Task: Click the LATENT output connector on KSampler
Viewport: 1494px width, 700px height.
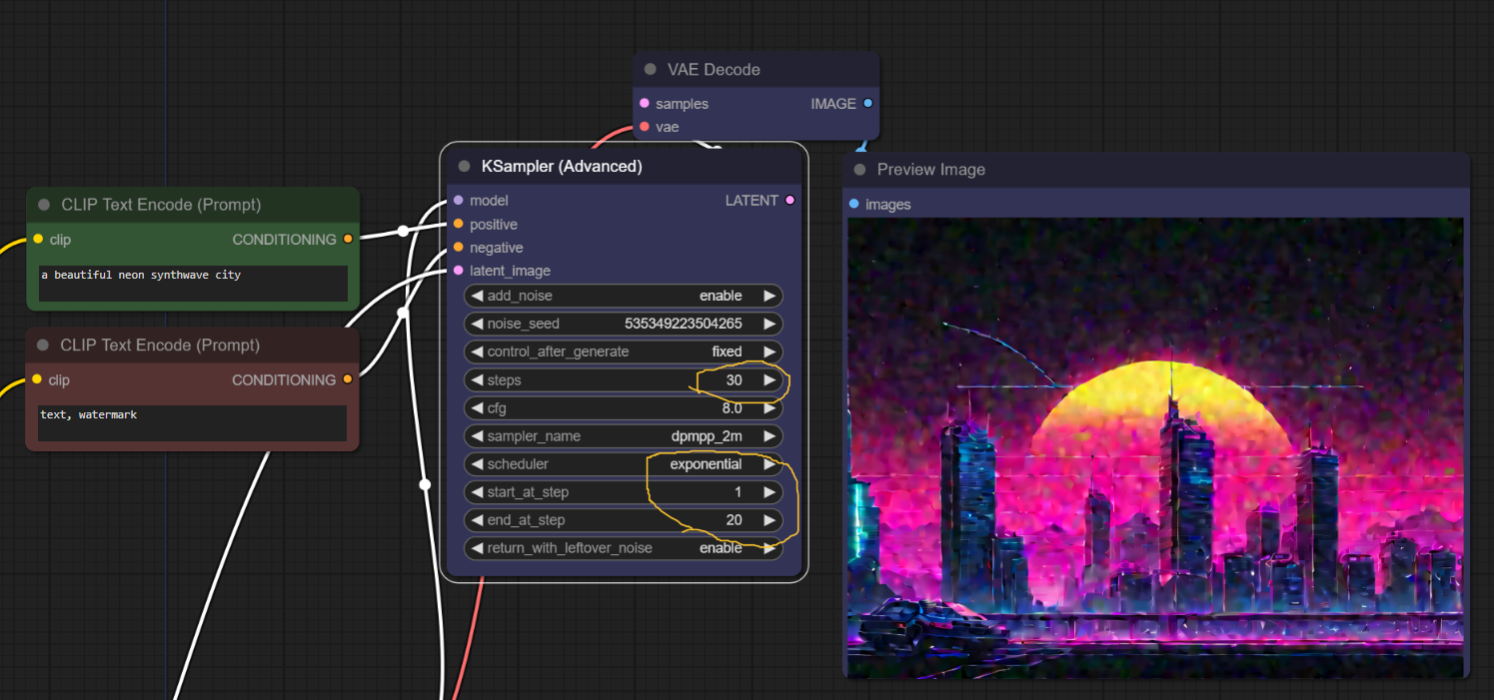Action: click(x=789, y=201)
